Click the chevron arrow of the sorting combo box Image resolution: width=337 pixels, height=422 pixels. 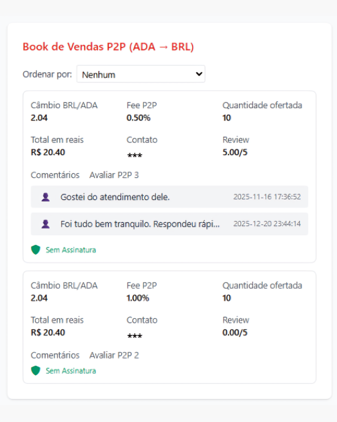pos(198,74)
